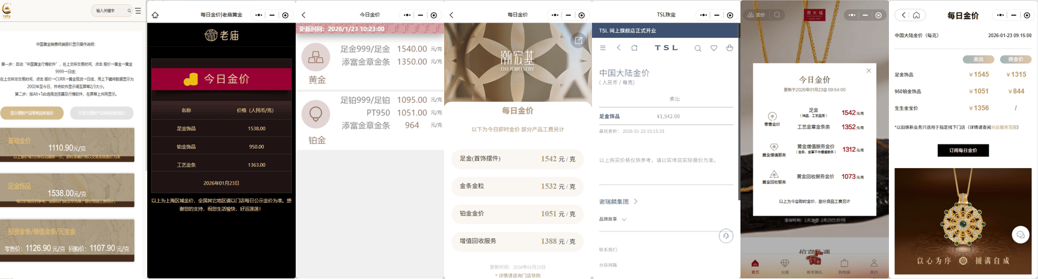Click the 输入关键字 search field

coord(109,11)
